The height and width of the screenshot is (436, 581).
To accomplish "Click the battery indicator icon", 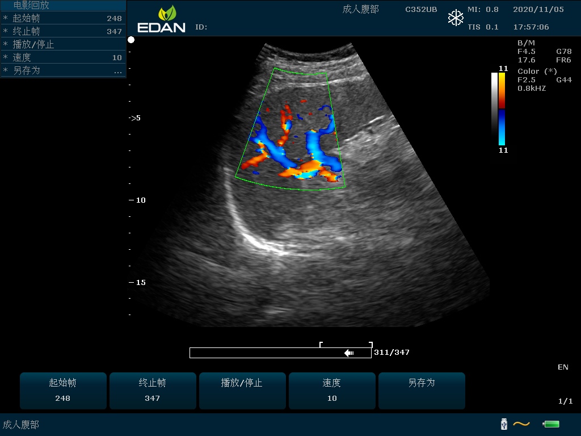I will [x=551, y=424].
